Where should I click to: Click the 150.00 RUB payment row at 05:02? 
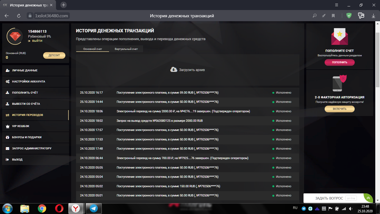pyautogui.click(x=187, y=186)
